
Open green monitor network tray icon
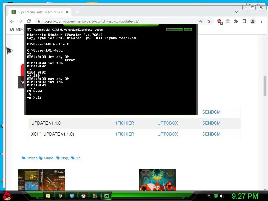click(x=216, y=196)
